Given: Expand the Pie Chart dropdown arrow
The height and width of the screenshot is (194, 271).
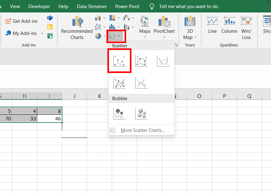Looking at the screenshot, I should 104,36.
